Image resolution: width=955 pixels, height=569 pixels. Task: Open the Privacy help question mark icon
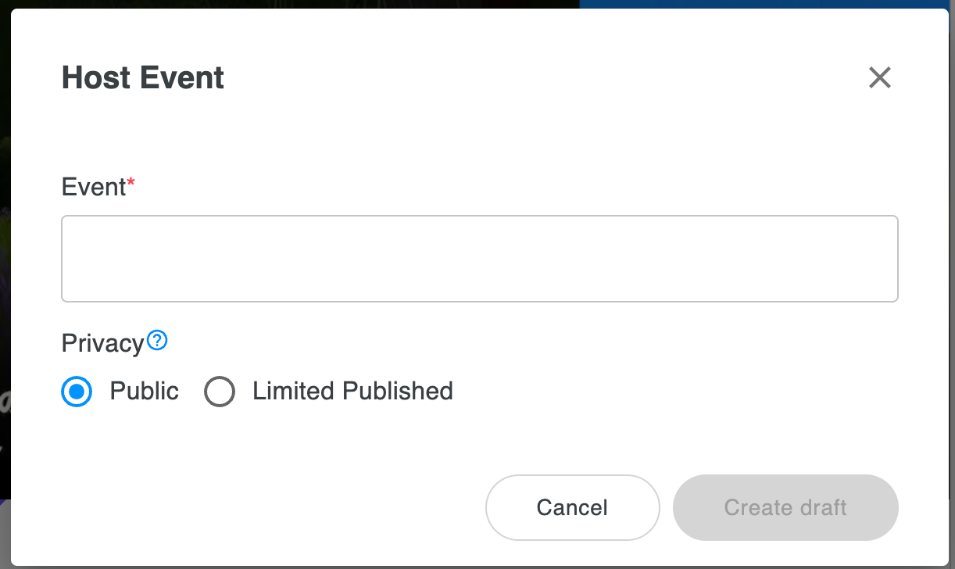(x=158, y=340)
